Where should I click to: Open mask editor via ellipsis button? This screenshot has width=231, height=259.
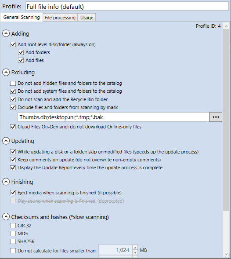pos(216,117)
